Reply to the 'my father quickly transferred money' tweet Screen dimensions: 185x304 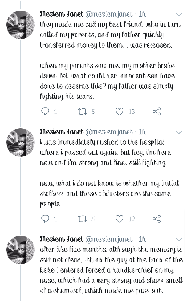coord(45,111)
